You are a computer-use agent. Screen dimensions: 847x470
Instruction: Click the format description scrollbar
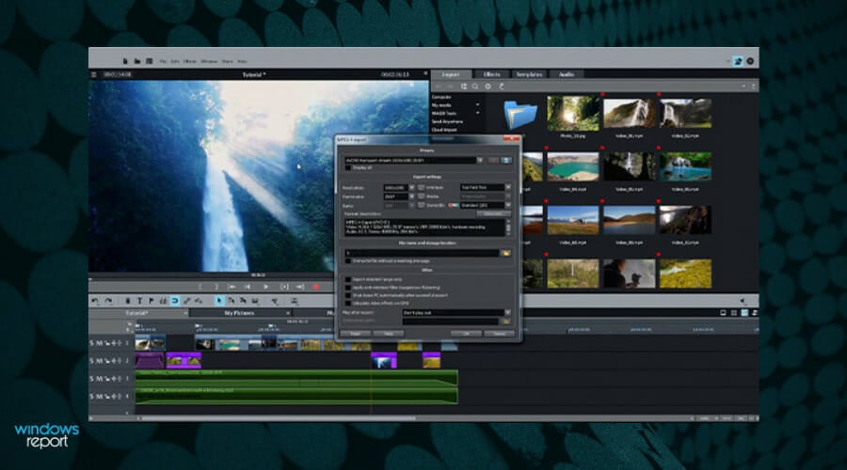click(x=508, y=227)
